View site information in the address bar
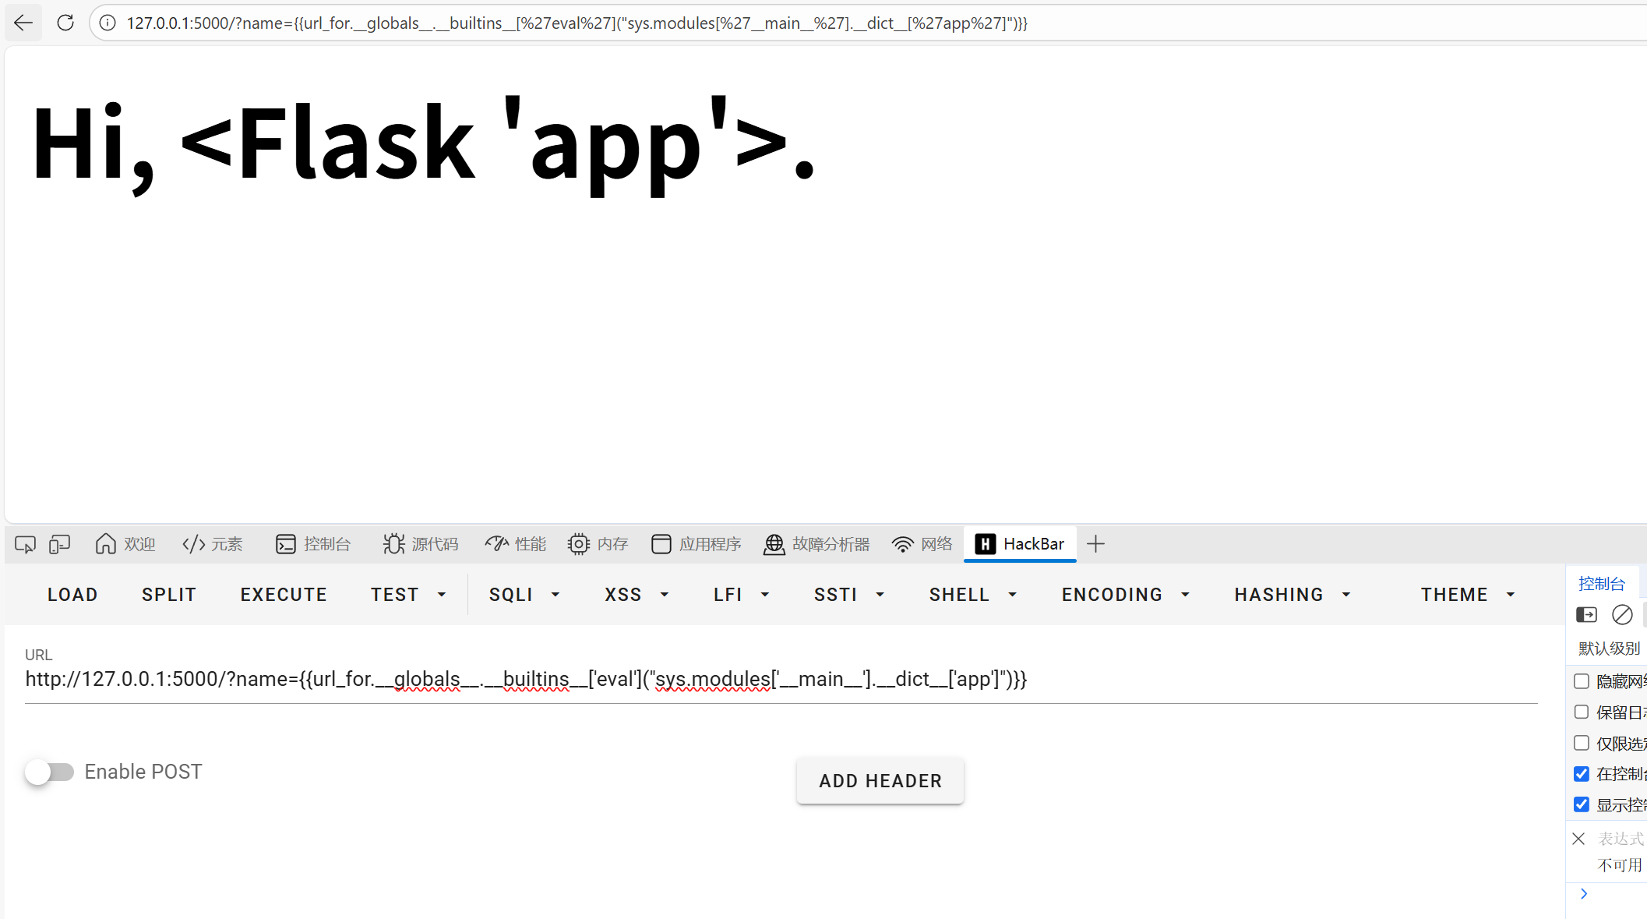 107,23
